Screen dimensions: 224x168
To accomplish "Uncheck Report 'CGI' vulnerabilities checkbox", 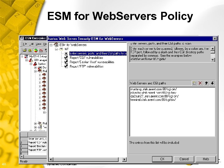I will (x=66, y=58).
